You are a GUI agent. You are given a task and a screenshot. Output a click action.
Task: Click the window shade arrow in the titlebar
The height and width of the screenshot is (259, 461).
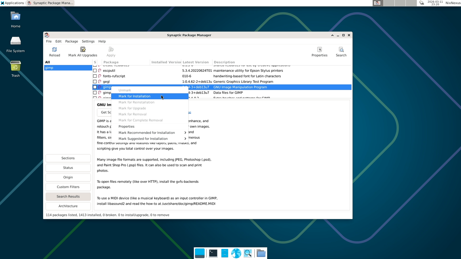pos(332,35)
